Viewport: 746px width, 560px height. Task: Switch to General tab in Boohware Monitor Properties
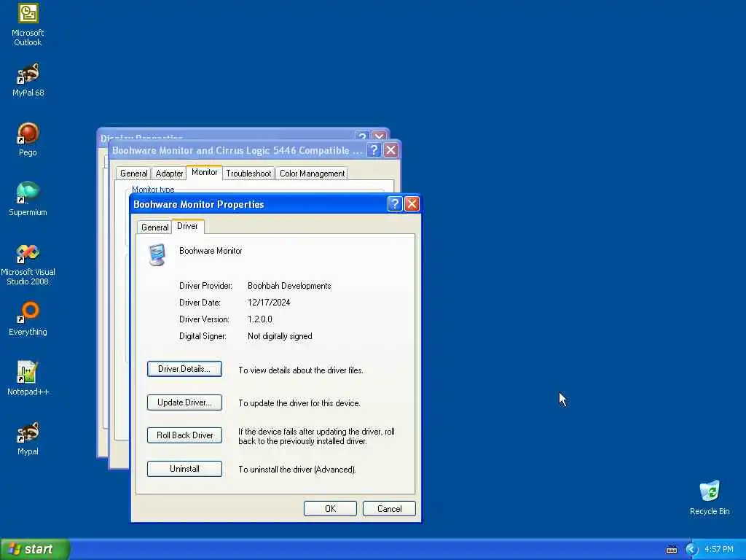154,227
